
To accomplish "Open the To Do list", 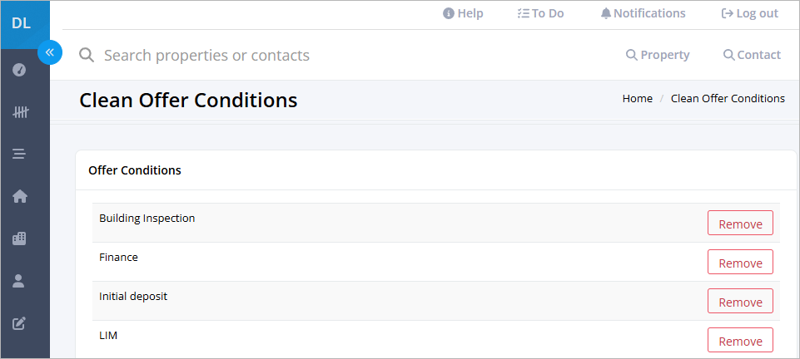I will tap(540, 14).
